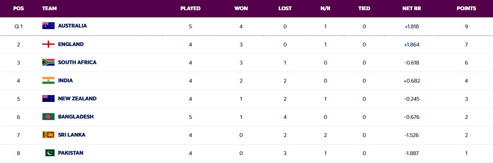
Task: Click the TEAM column header
Action: (x=50, y=8)
